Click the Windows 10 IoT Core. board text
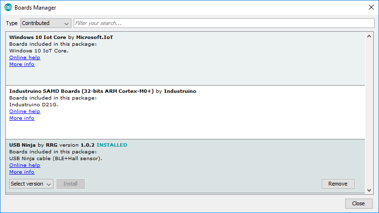Viewport: 379px width, 213px height. (x=39, y=51)
